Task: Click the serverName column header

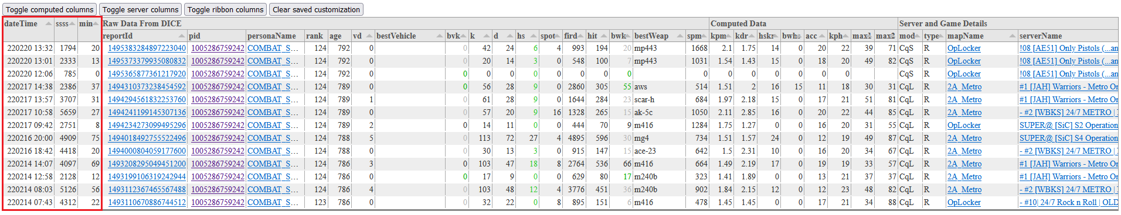Action: click(1040, 36)
